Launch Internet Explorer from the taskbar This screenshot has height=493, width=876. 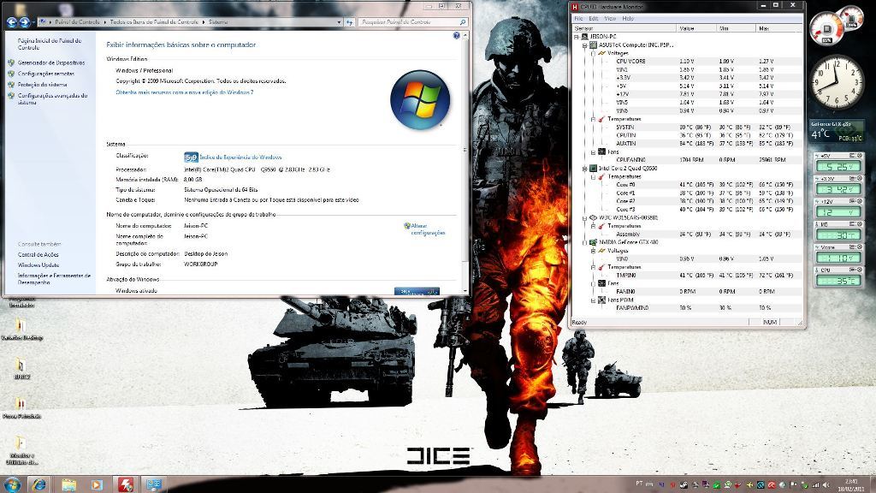click(x=38, y=484)
